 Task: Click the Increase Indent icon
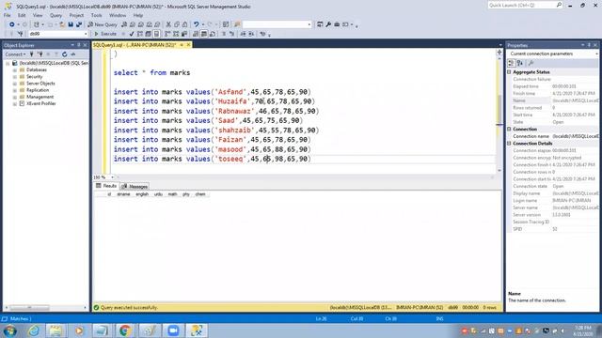point(251,34)
